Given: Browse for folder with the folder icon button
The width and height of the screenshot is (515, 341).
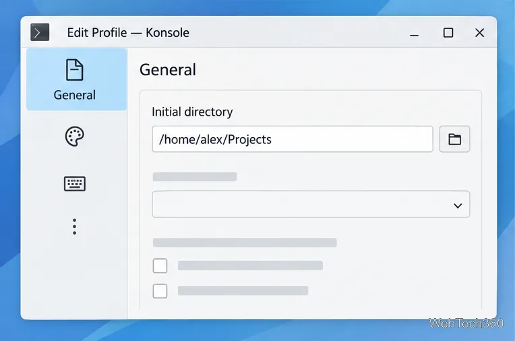Looking at the screenshot, I should pyautogui.click(x=454, y=139).
